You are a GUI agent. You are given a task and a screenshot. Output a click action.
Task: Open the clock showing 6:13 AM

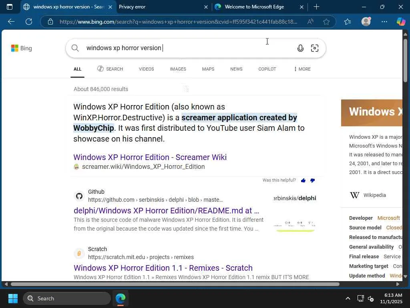391,298
